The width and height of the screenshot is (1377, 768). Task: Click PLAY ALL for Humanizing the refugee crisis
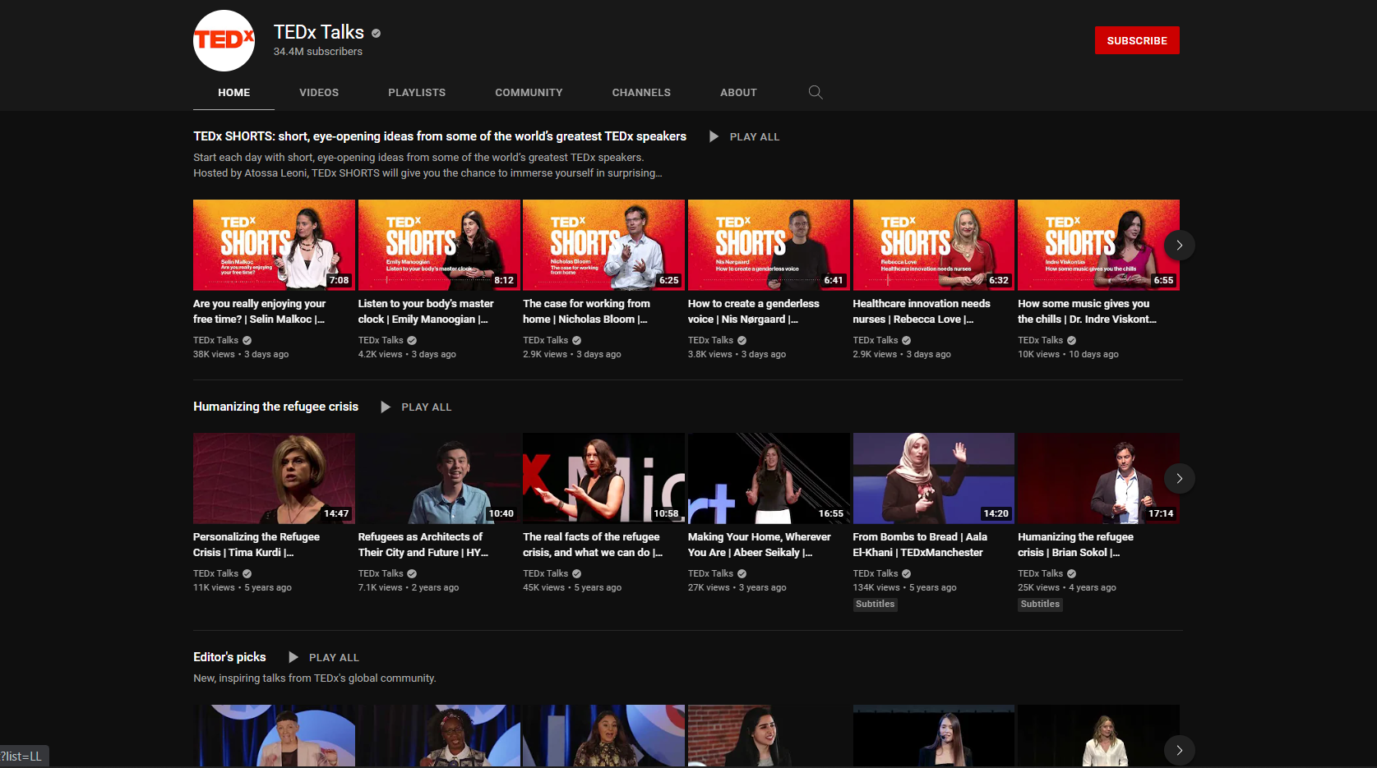click(x=426, y=407)
